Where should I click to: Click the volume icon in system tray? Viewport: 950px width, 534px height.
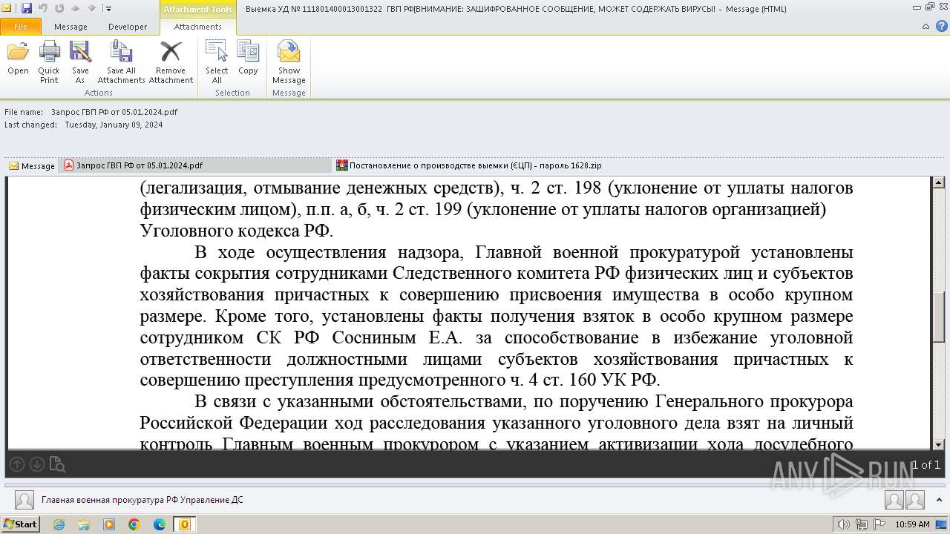[844, 524]
